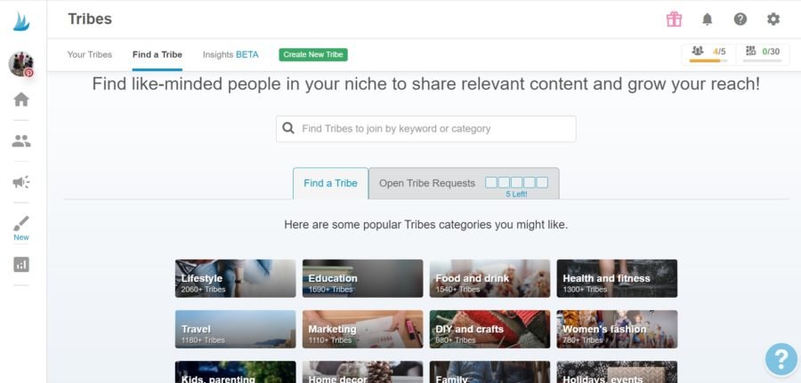Select the paintbrush New icon
Viewport: 801px width, 383px height.
[x=21, y=224]
